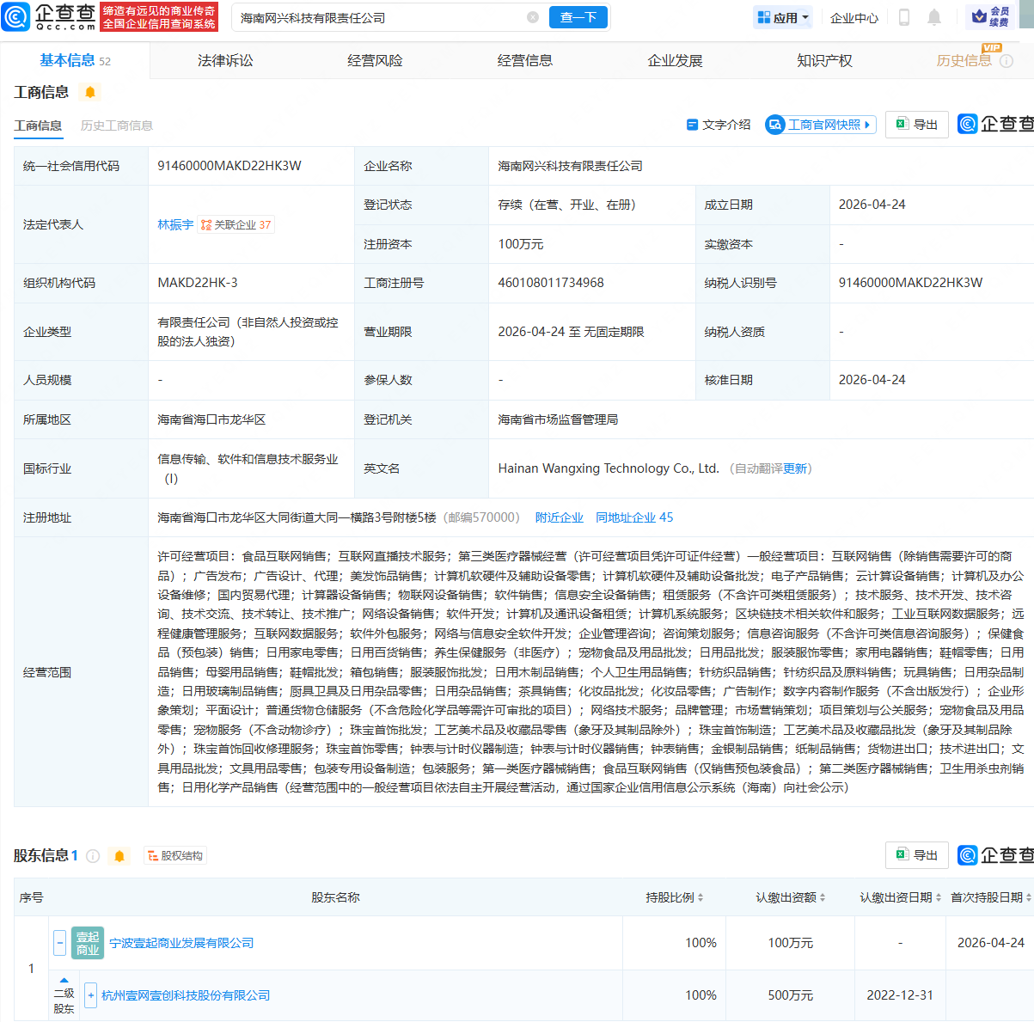Viewport: 1034px width, 1022px height.
Task: Click 工商注册号 460108011734968 value
Action: [551, 283]
